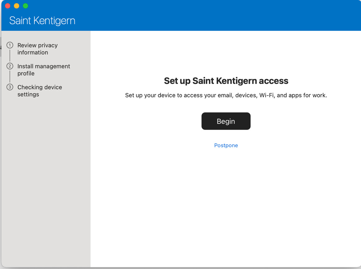Select the Install management profile step
The height and width of the screenshot is (269, 361).
click(43, 70)
